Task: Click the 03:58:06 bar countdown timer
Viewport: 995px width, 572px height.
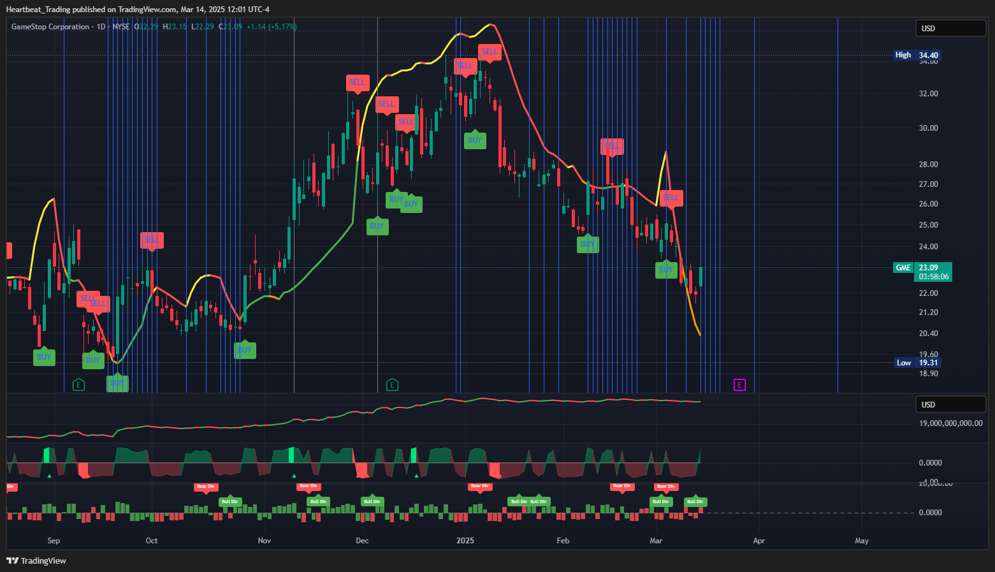Action: [933, 277]
